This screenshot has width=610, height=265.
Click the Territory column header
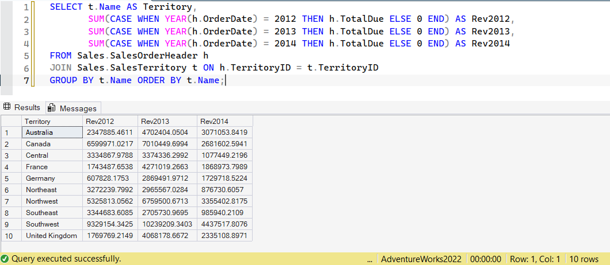[52, 122]
